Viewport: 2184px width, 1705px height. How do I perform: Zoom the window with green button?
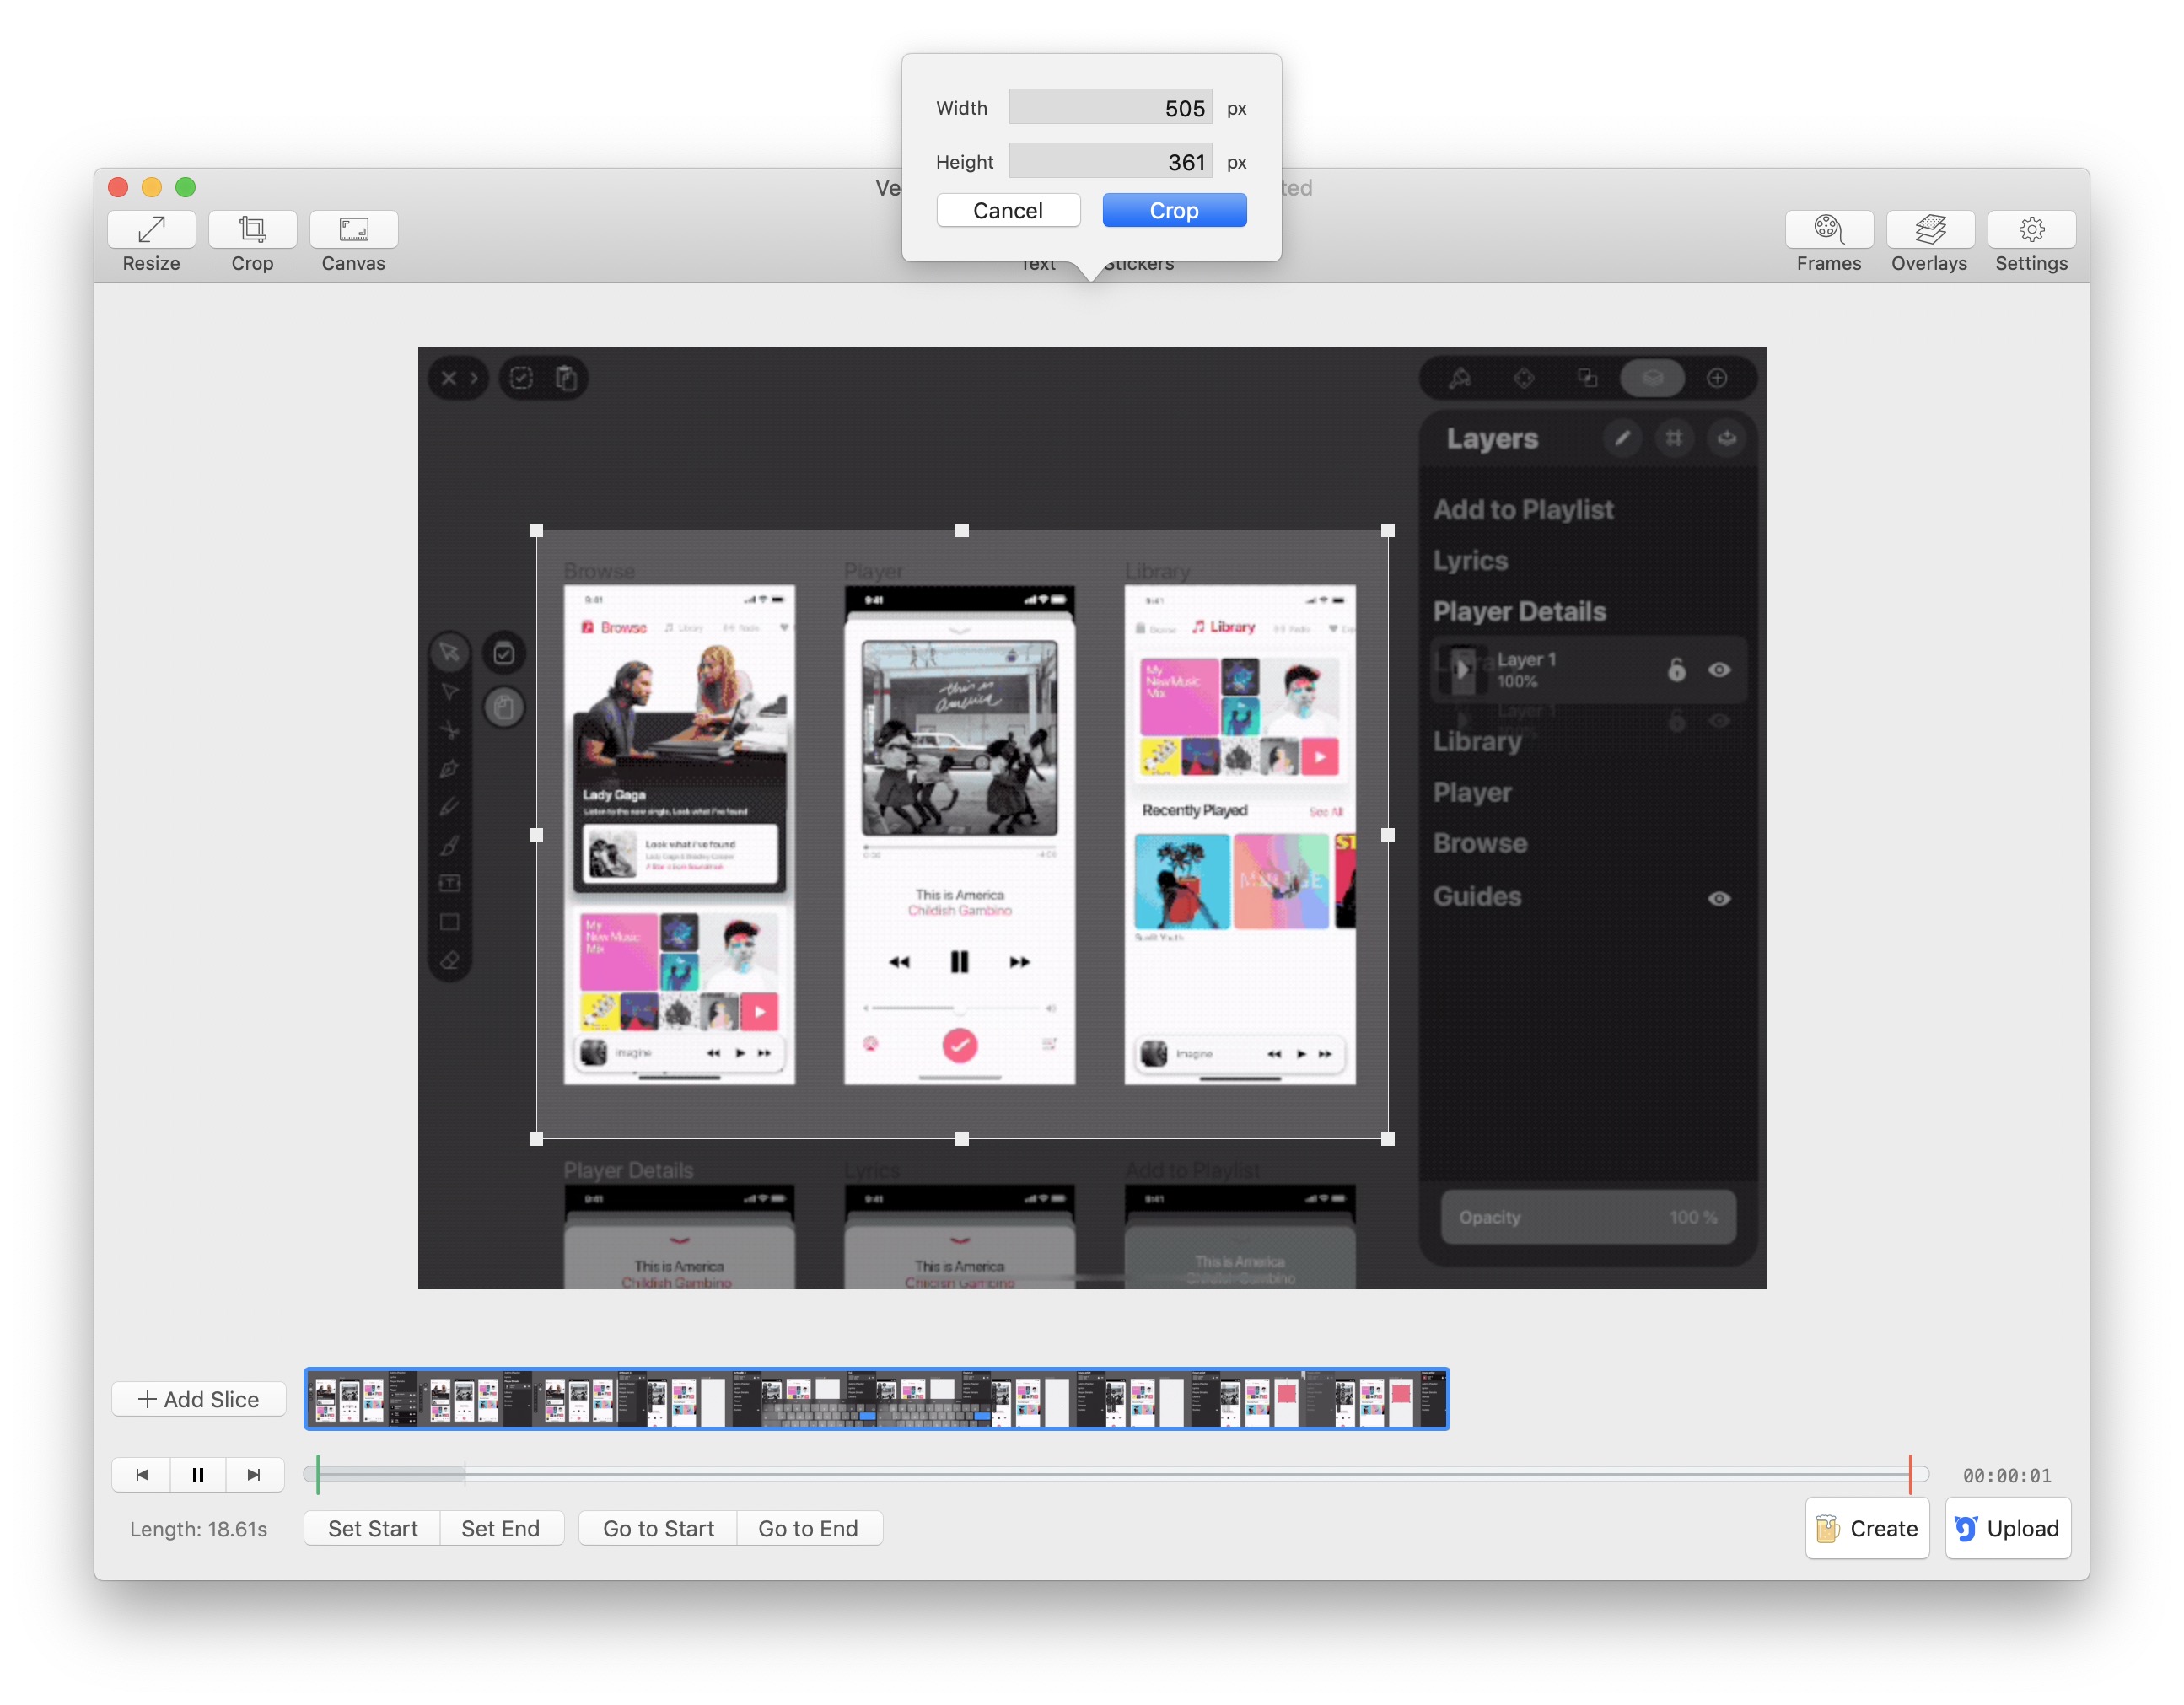[186, 187]
